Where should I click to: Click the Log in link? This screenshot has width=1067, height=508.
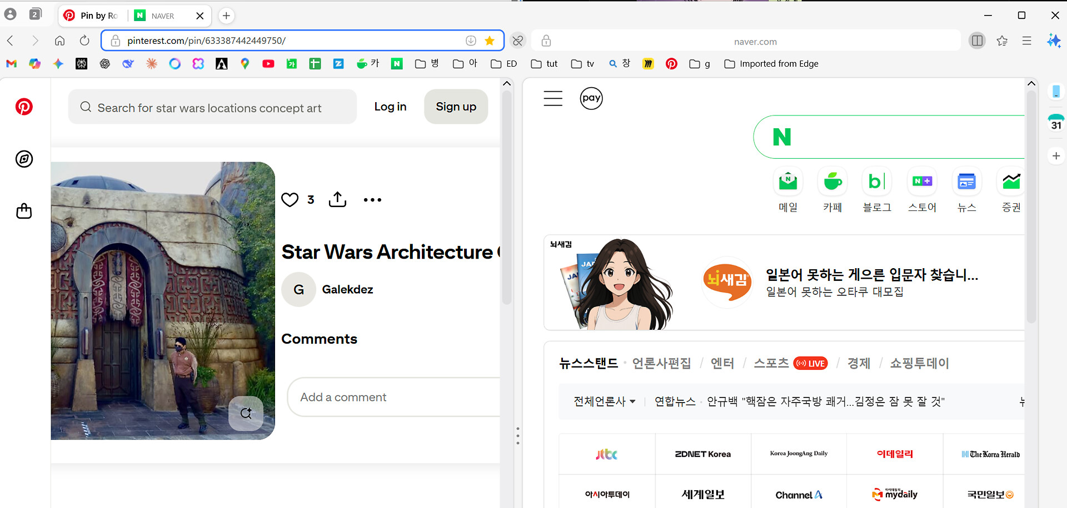point(390,107)
